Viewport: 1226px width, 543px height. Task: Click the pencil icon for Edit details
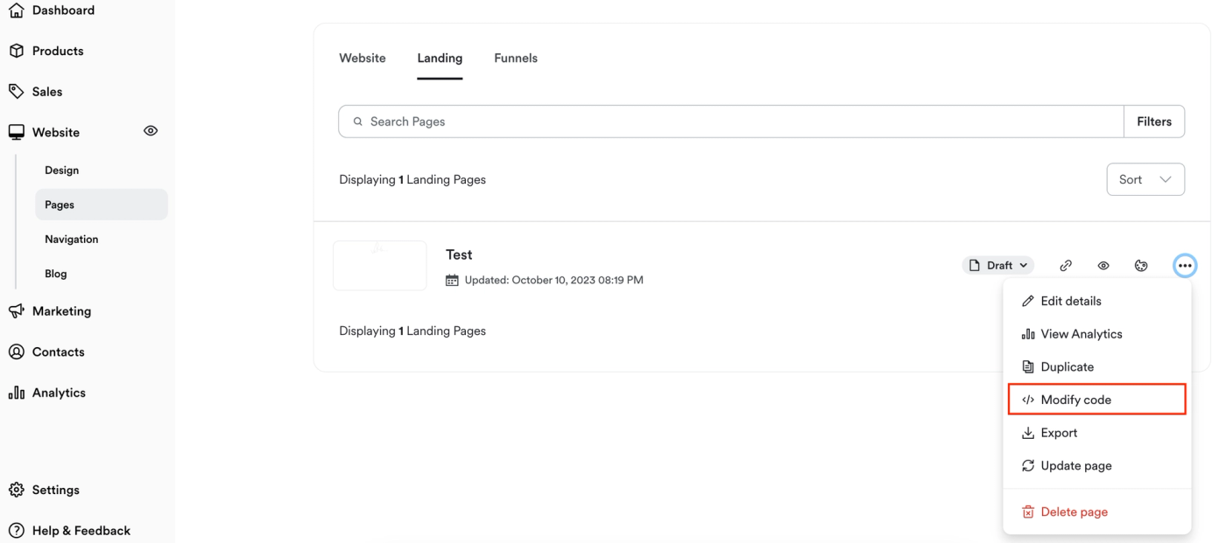(x=1028, y=301)
